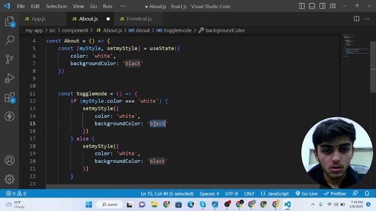Screen dimensions: 376x211
Task: Show hidden system tray icons chevron
Action: (x=313, y=205)
